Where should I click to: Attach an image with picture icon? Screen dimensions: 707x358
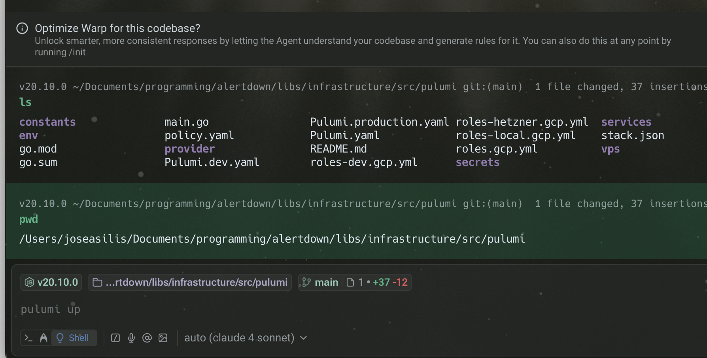tap(163, 338)
